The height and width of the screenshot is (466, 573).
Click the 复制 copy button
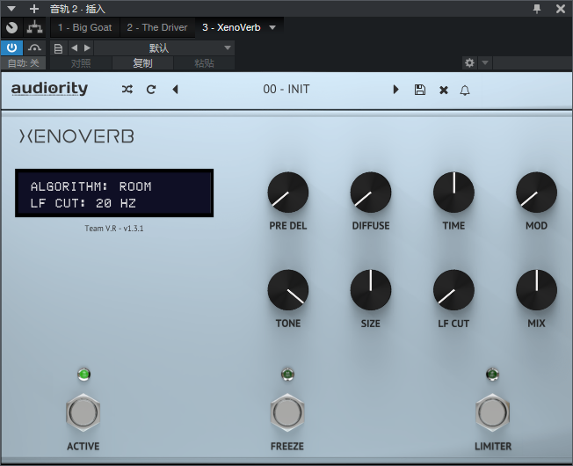(142, 63)
